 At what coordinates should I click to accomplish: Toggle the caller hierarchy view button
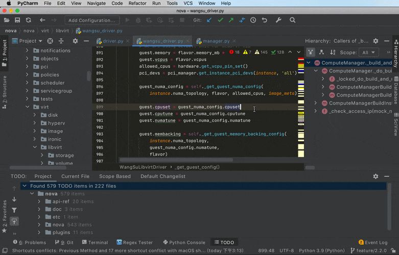point(311,52)
